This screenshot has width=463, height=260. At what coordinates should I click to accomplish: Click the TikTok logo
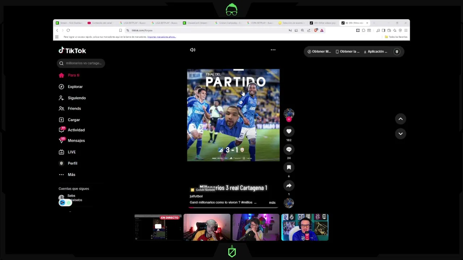tap(72, 51)
